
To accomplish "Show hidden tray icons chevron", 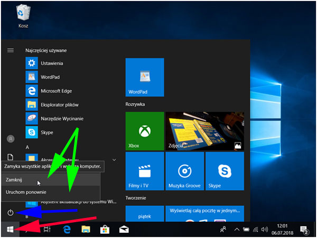I will point(237,230).
